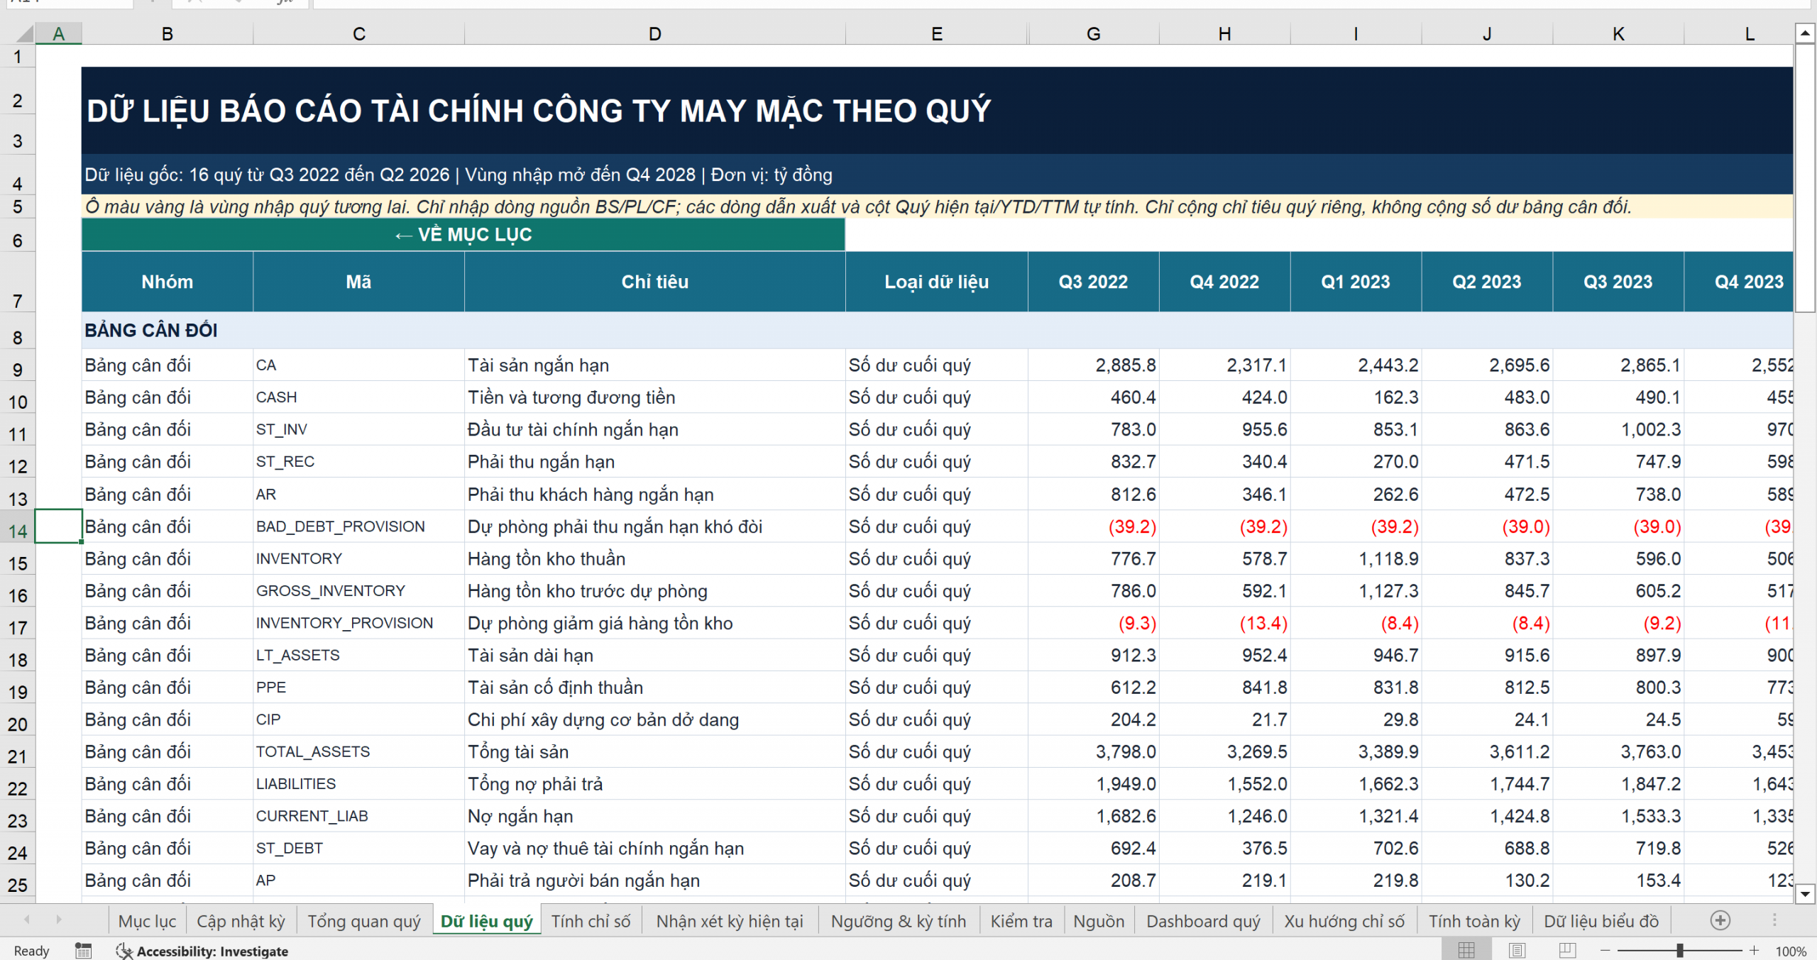1817x960 pixels.
Task: Zoom out with minus icon
Action: (x=1605, y=950)
